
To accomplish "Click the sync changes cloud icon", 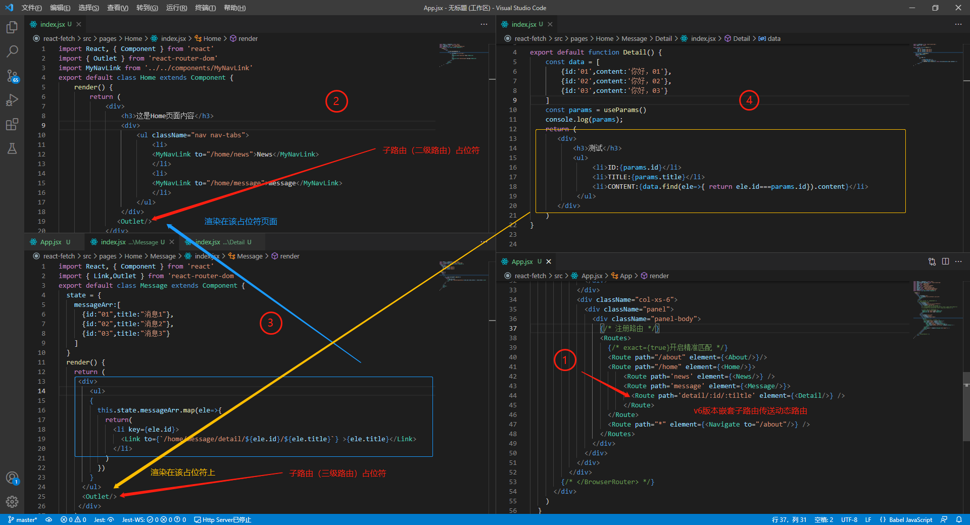I will point(49,519).
